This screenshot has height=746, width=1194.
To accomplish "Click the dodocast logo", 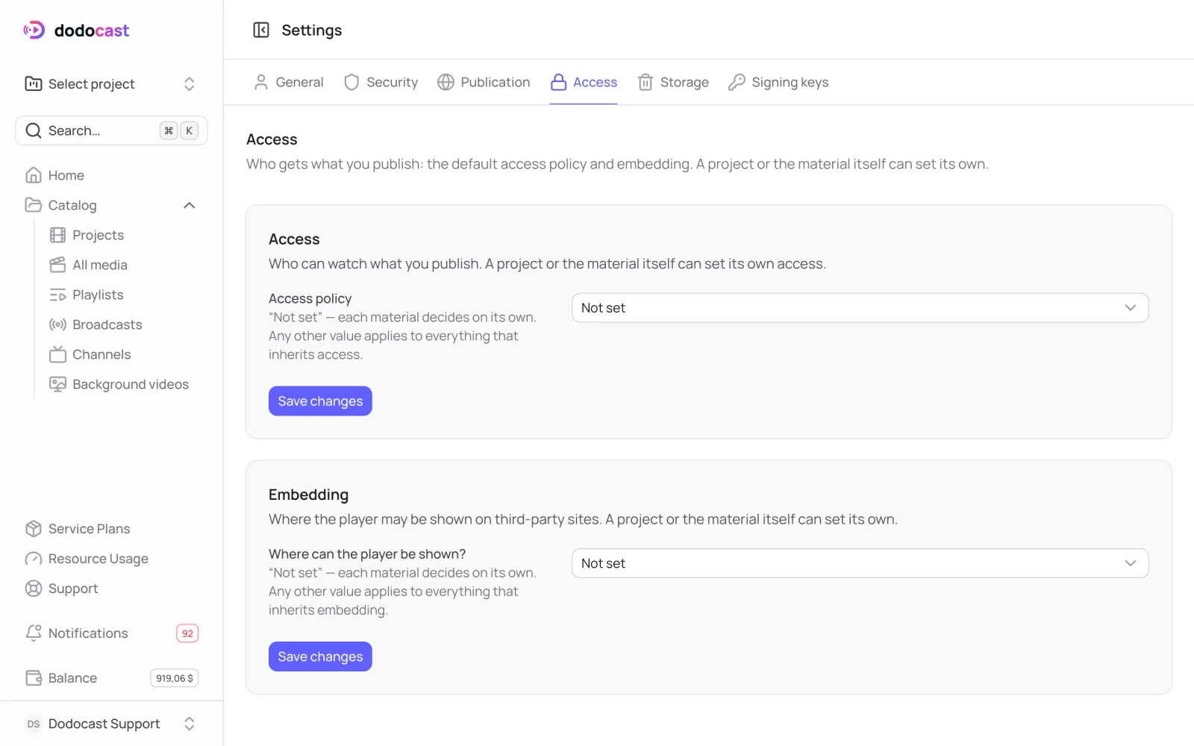I will (x=76, y=31).
